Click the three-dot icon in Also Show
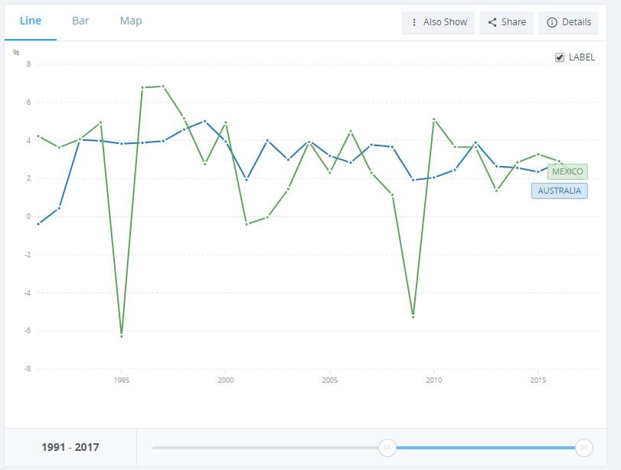621x470 pixels. tap(413, 22)
